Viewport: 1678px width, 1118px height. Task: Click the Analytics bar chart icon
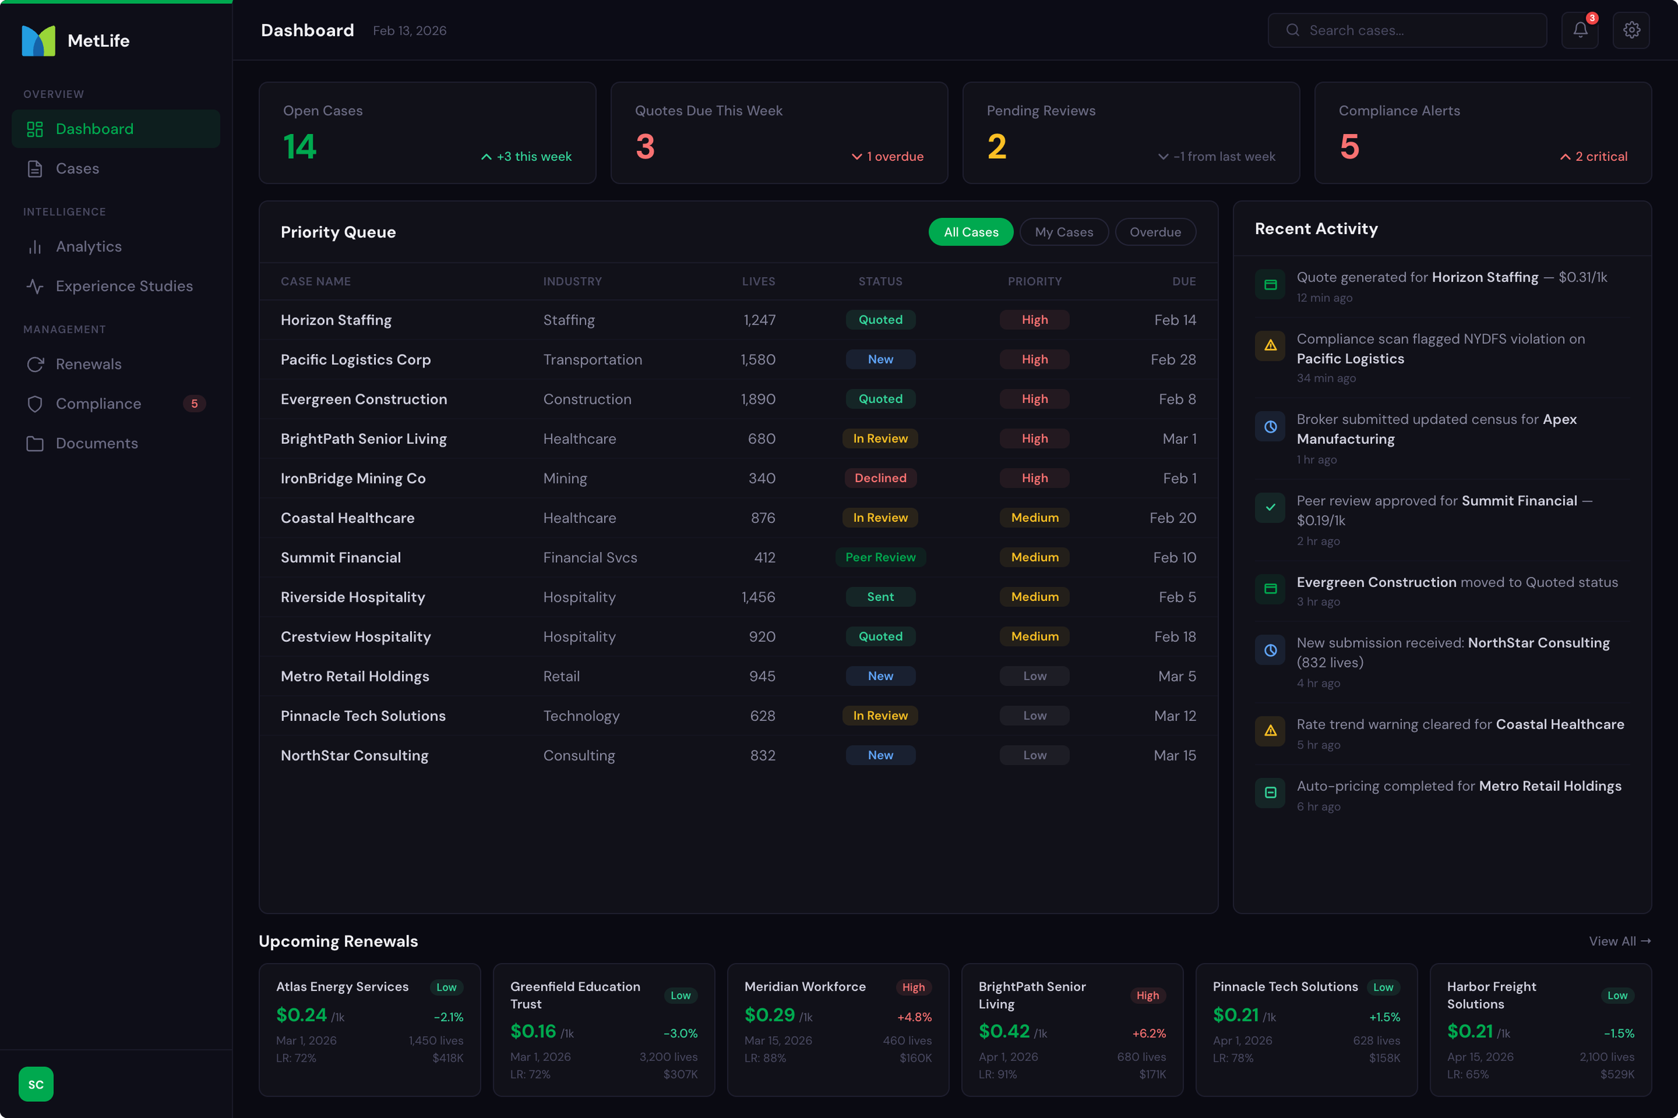(35, 247)
